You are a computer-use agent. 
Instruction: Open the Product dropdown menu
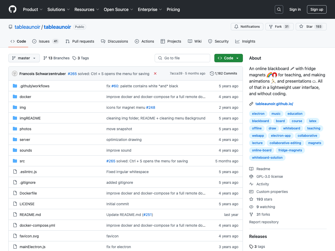pyautogui.click(x=33, y=9)
